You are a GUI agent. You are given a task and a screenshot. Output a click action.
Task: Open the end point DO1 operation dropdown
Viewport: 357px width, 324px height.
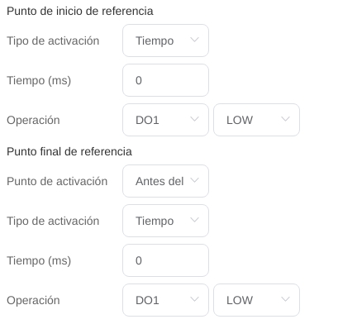tap(165, 300)
